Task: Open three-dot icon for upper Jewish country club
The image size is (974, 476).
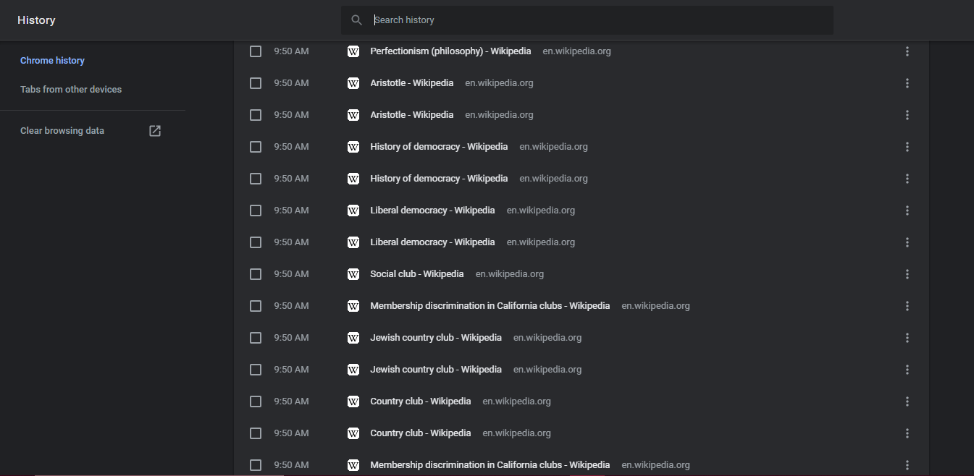Action: pyautogui.click(x=907, y=338)
